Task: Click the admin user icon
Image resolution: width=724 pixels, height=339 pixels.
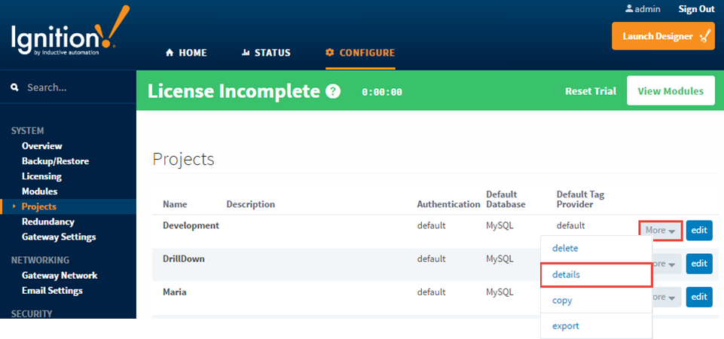Action: 629,9
